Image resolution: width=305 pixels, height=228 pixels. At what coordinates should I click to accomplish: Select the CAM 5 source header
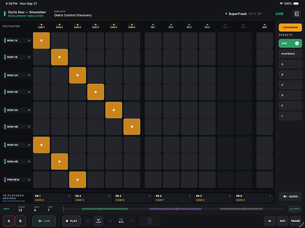(x=113, y=26)
